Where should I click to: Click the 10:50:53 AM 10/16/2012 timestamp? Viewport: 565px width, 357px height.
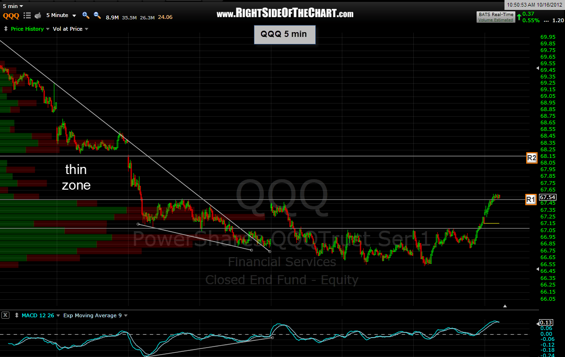pyautogui.click(x=535, y=5)
